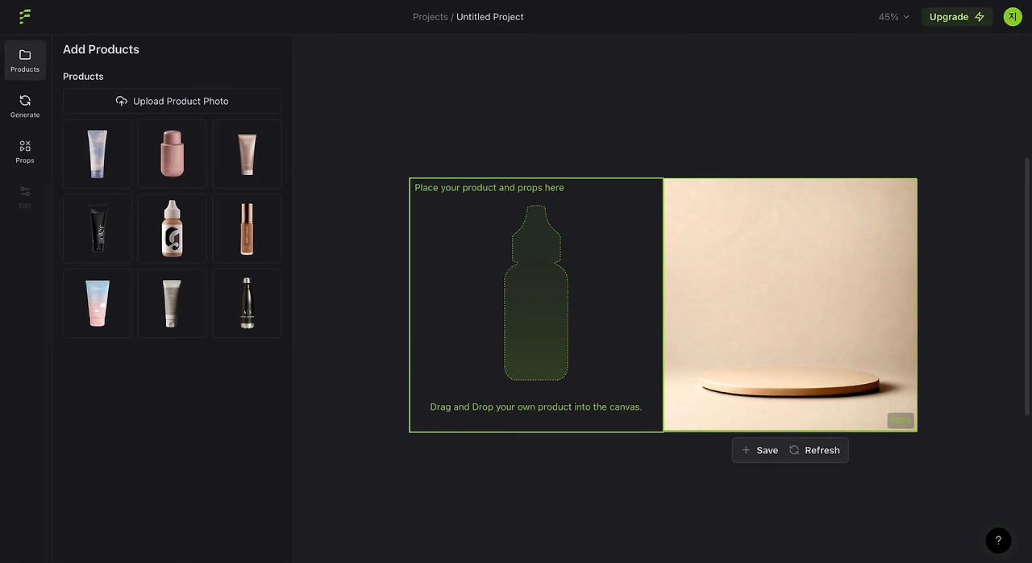Screen dimensions: 1032x563
Task: Click 'Place your product and props here' text
Action: [489, 188]
